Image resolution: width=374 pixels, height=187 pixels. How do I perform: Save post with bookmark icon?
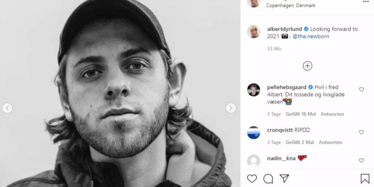(x=365, y=179)
